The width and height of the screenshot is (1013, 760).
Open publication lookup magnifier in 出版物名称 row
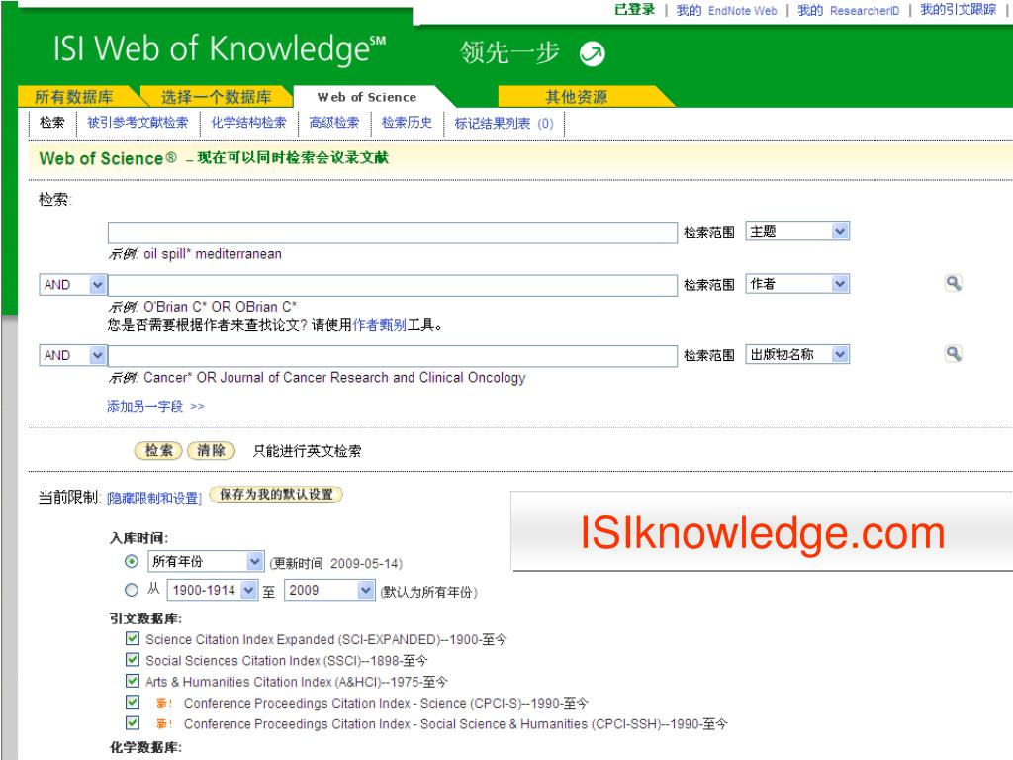coord(953,354)
